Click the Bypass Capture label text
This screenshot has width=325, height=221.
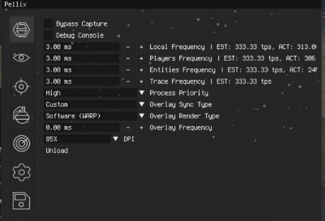(x=82, y=24)
